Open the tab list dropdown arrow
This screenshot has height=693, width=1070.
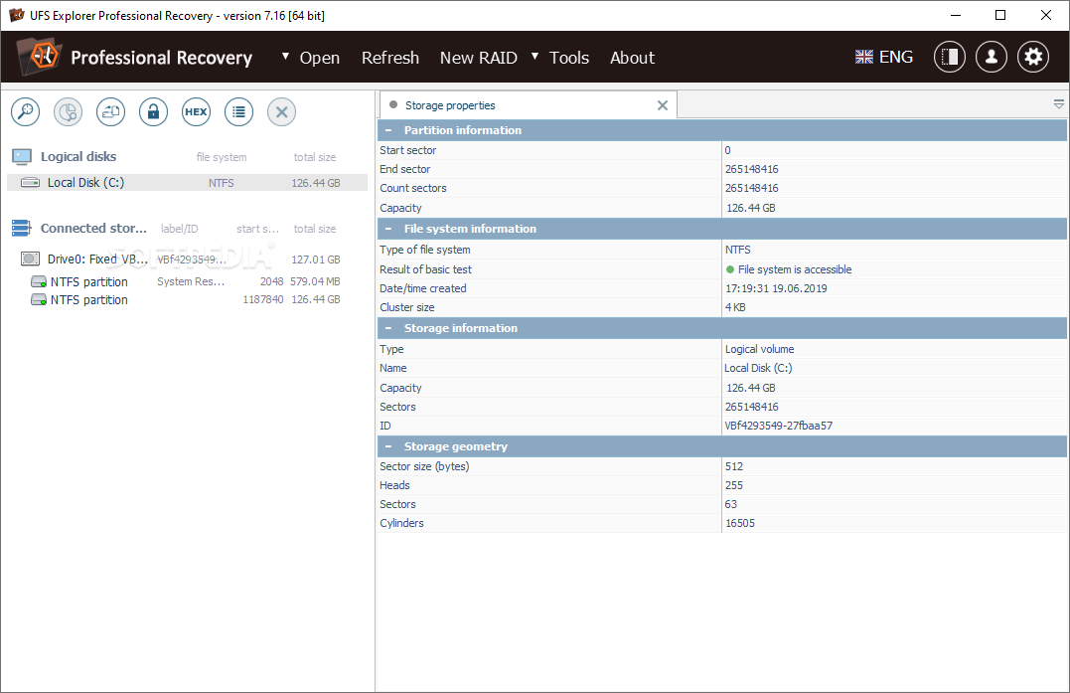[1058, 104]
